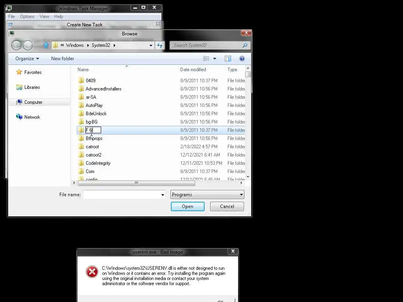403x302 pixels.
Task: Expand the address bar history dropdown
Action: [151, 46]
